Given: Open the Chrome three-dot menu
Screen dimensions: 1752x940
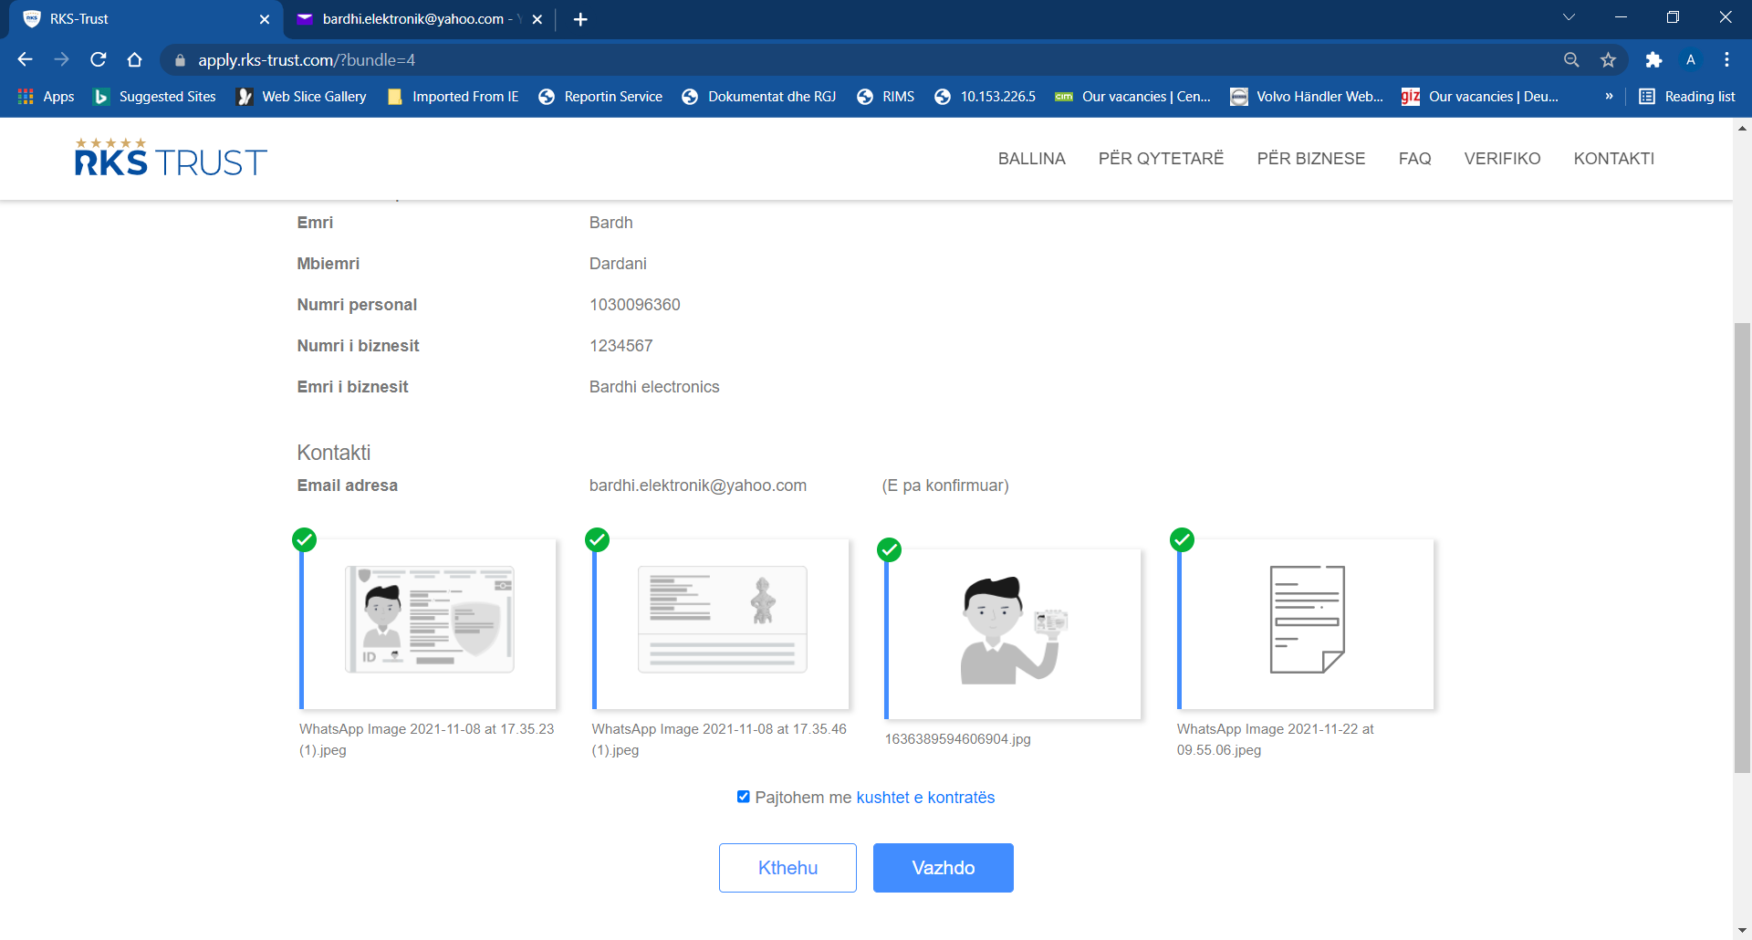Looking at the screenshot, I should pos(1726,59).
